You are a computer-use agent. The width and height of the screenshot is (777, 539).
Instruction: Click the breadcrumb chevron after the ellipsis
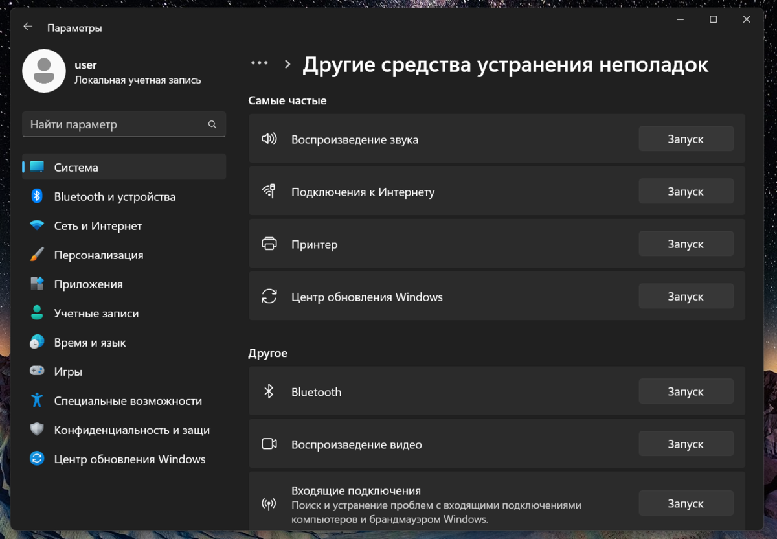[287, 63]
